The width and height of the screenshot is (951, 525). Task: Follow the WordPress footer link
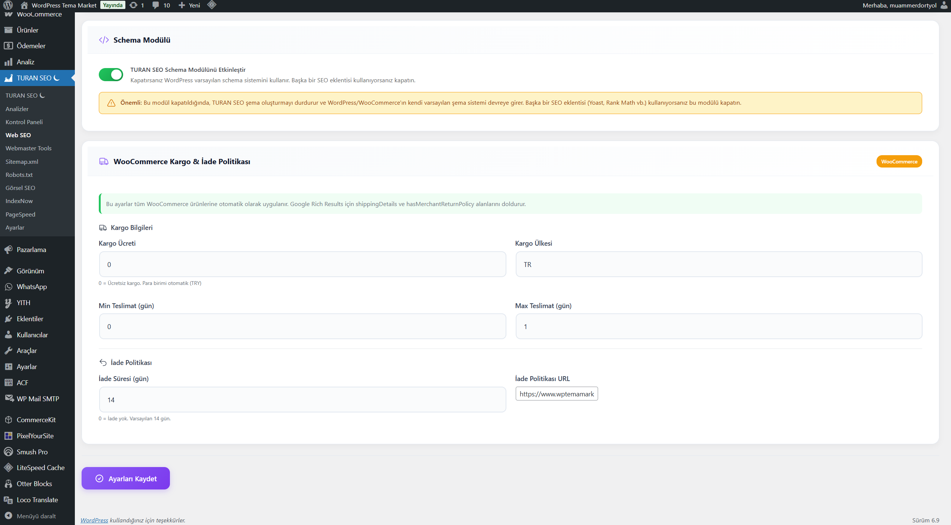[94, 520]
